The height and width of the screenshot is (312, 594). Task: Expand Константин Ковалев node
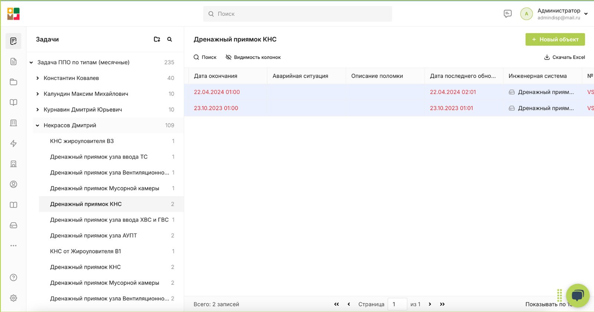click(x=37, y=78)
